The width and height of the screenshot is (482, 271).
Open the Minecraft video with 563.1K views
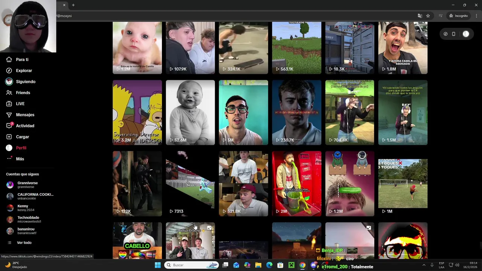point(297,48)
